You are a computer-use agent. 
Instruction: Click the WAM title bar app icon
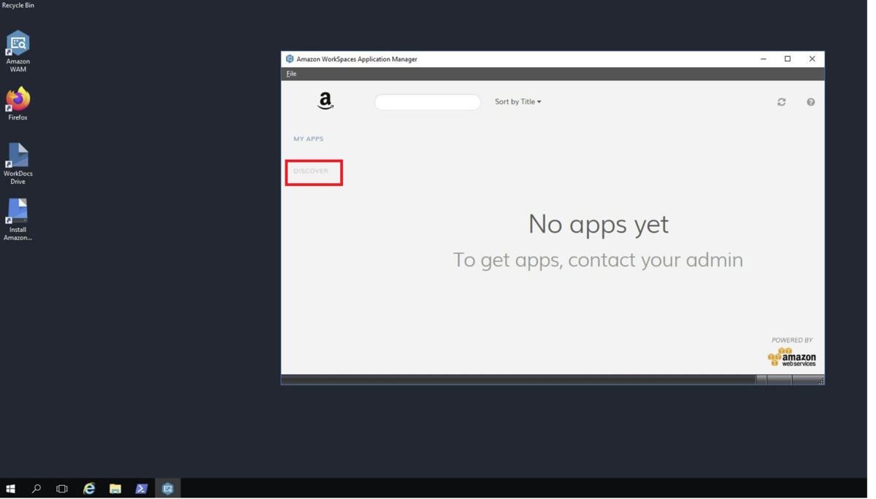tap(290, 59)
